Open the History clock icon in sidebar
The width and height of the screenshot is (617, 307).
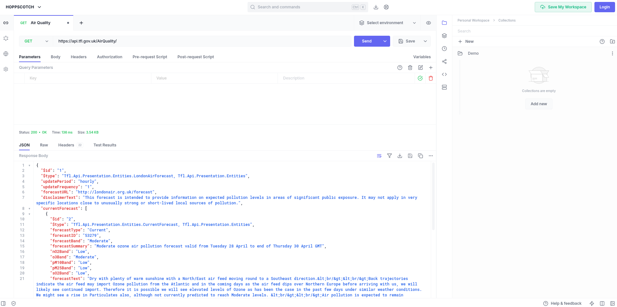[444, 49]
